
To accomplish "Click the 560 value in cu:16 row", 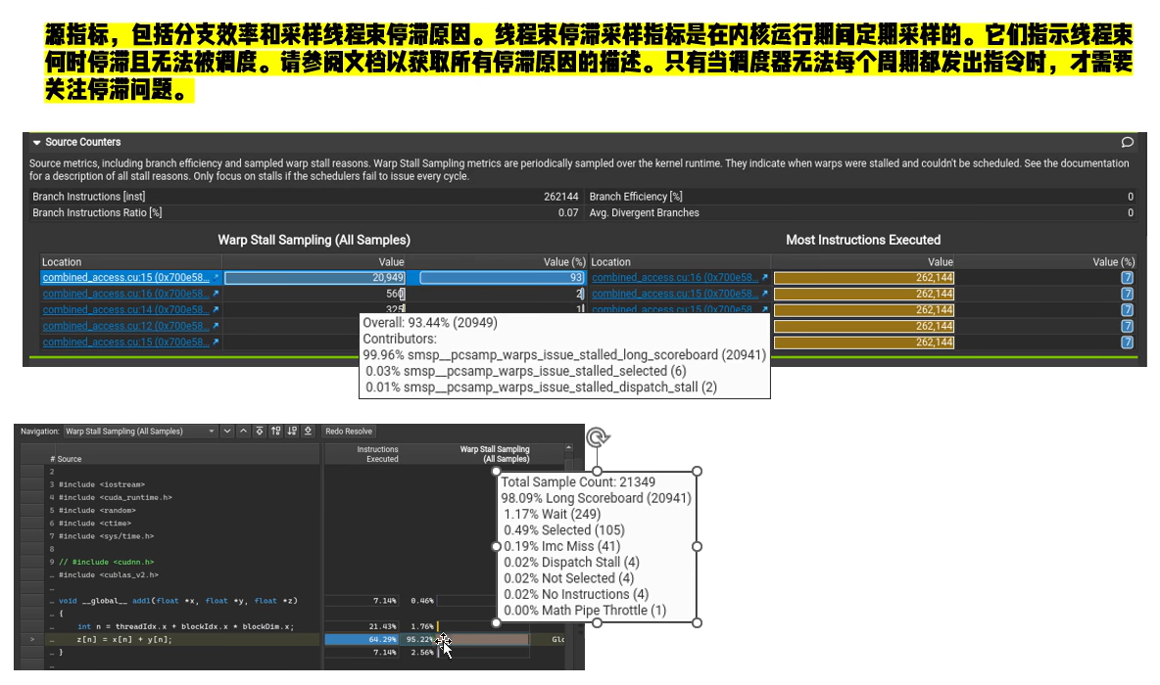I will 394,294.
